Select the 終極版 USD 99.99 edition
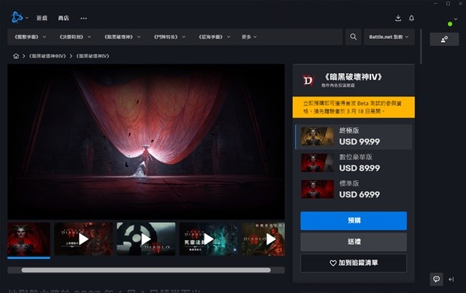The image size is (466, 293). coord(353,137)
